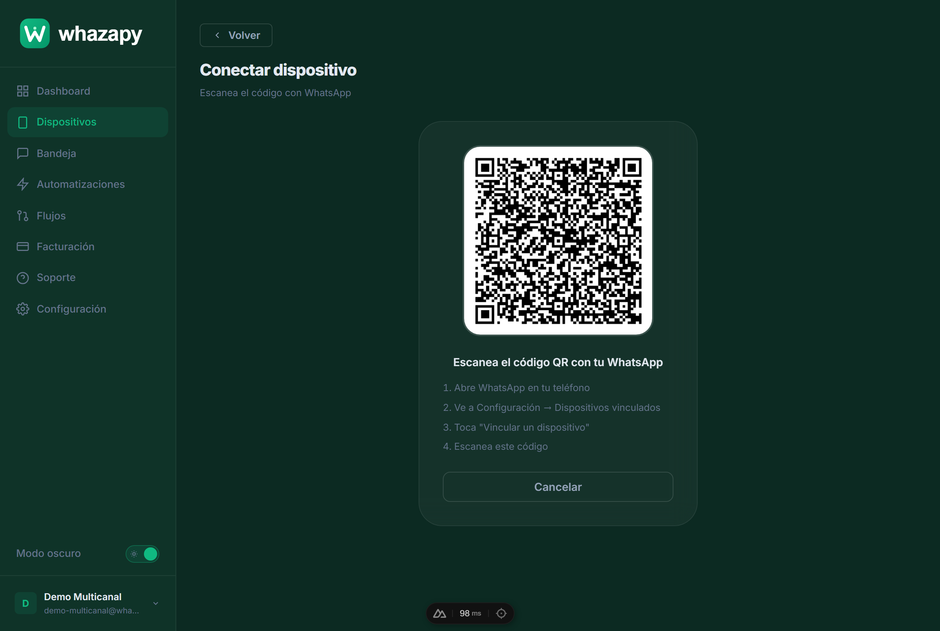Image resolution: width=940 pixels, height=631 pixels.
Task: Open Flujos section
Action: [x=88, y=216]
